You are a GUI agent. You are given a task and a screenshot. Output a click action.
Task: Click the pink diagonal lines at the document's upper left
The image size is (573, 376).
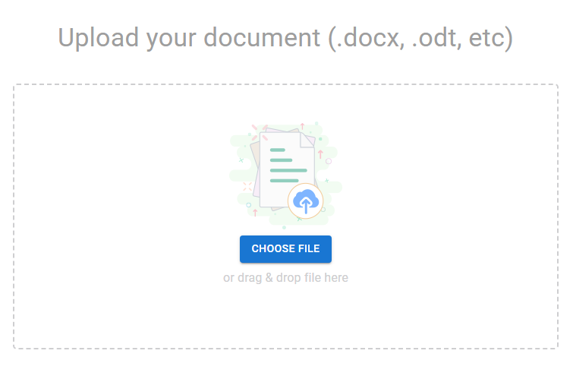coord(260,132)
